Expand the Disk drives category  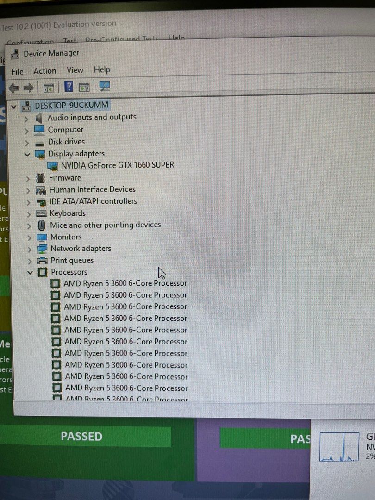[27, 143]
